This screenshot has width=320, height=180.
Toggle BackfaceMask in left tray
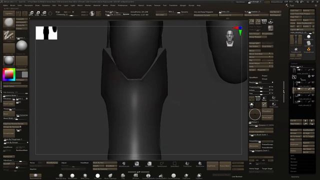tap(21, 150)
